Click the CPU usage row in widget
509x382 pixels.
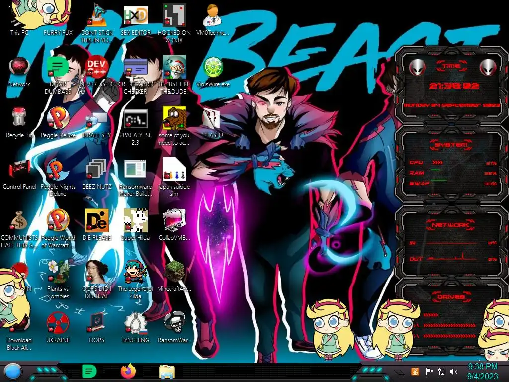453,163
